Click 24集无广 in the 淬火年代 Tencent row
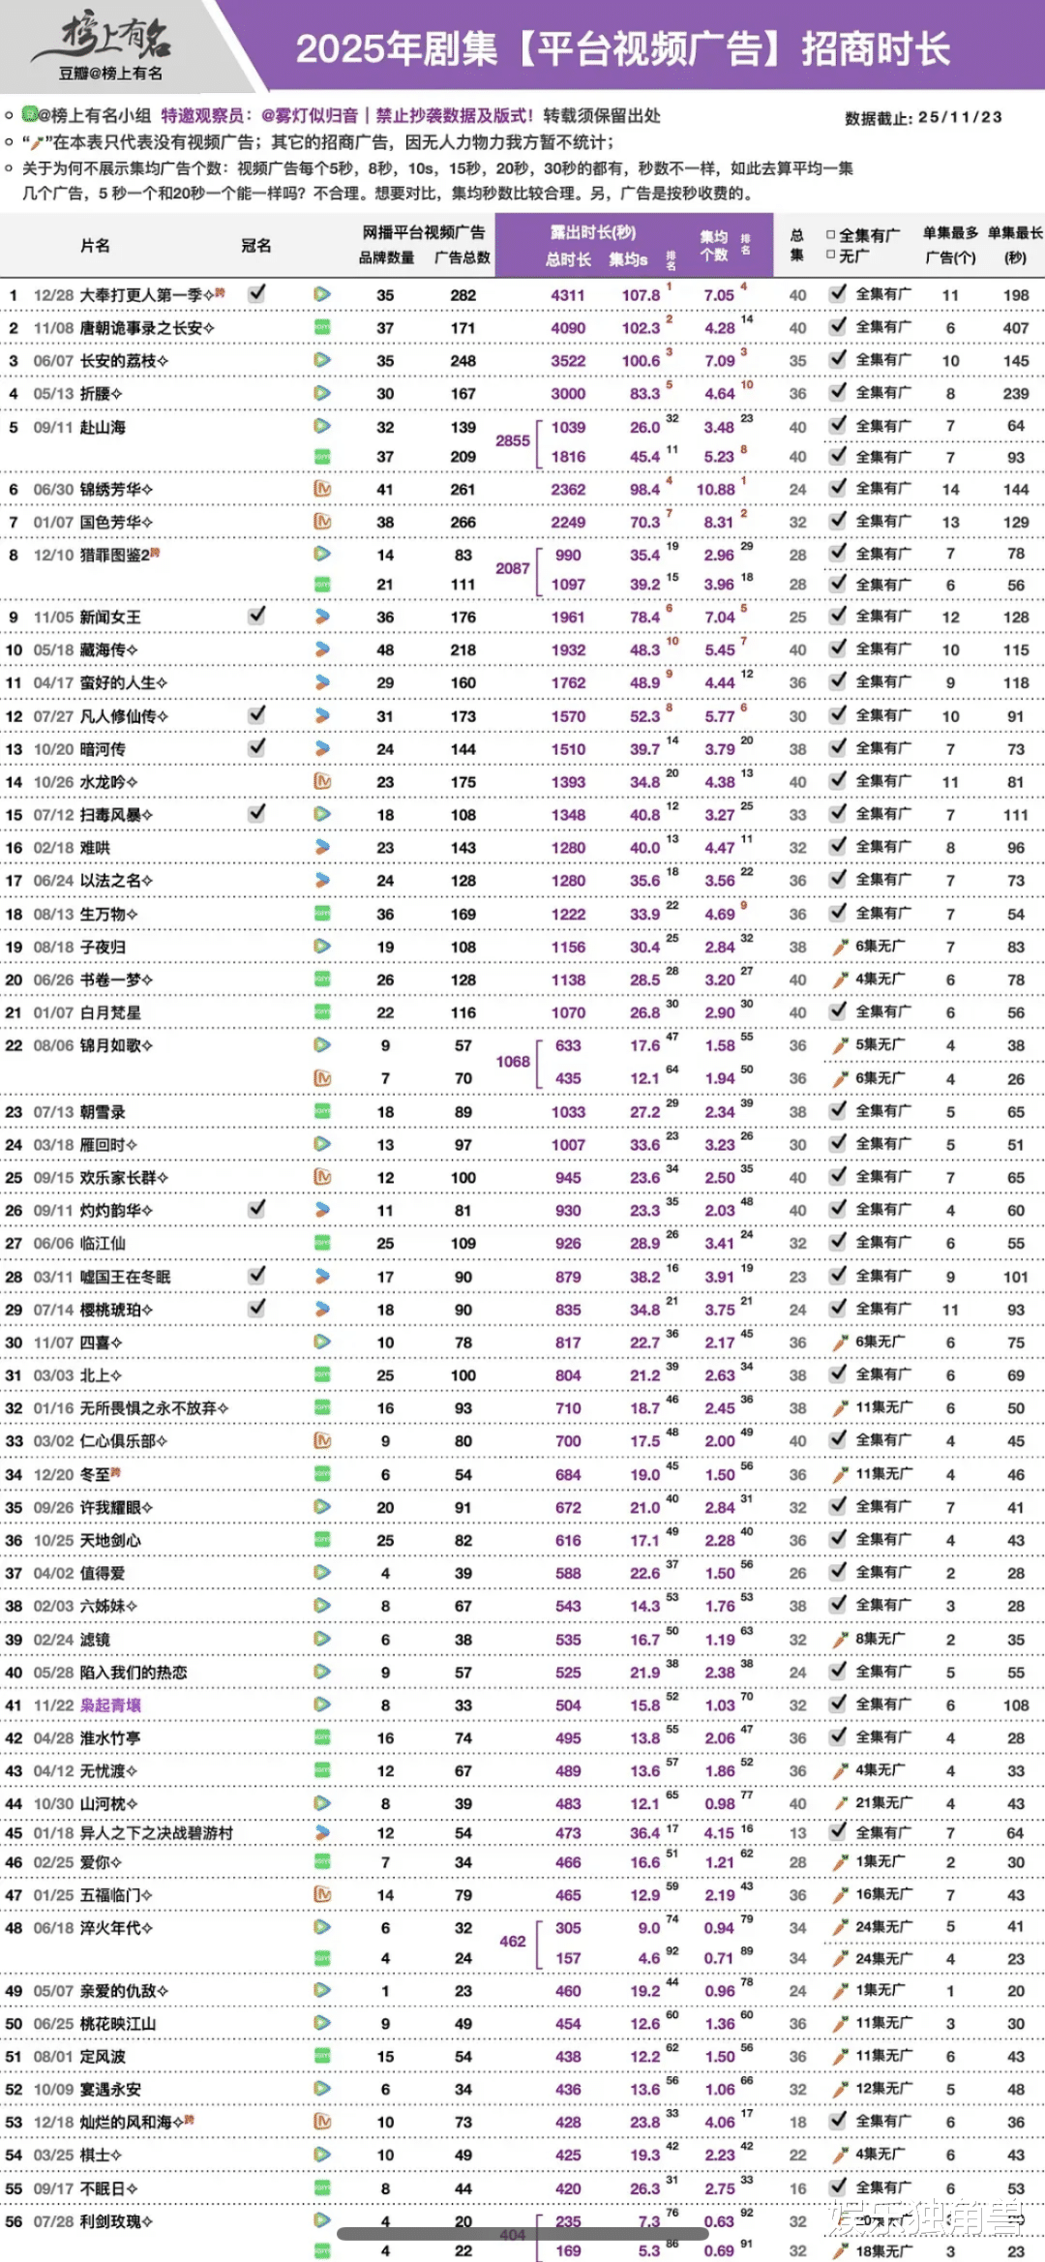1045x2262 pixels. (x=882, y=1926)
